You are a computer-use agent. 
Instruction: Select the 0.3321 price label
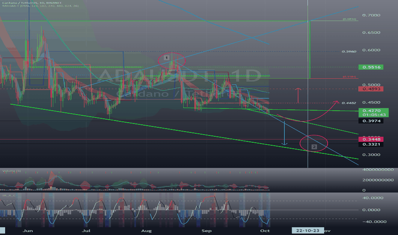371,144
